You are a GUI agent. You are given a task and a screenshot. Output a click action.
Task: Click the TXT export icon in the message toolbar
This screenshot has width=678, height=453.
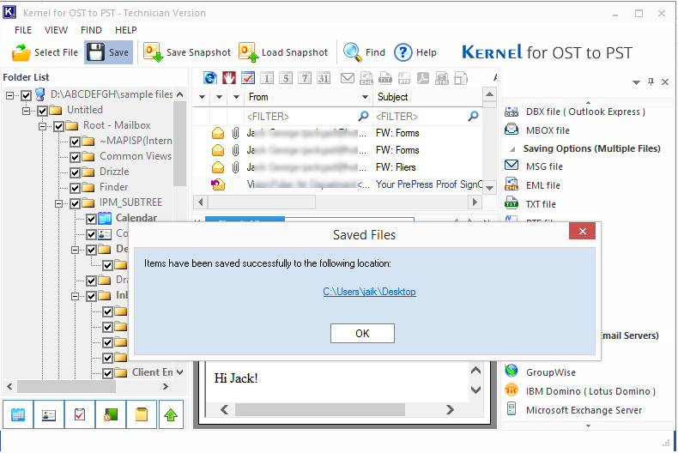(x=384, y=78)
